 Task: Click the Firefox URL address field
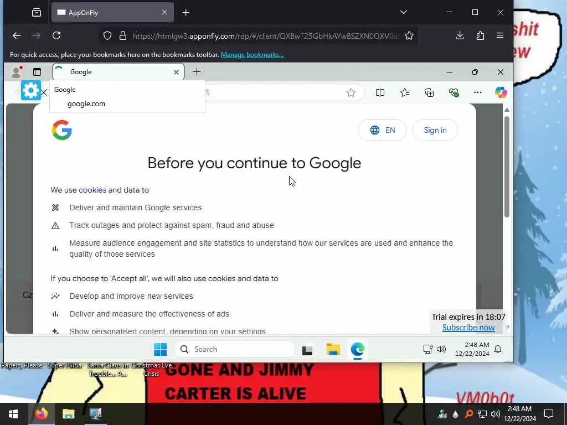click(265, 36)
